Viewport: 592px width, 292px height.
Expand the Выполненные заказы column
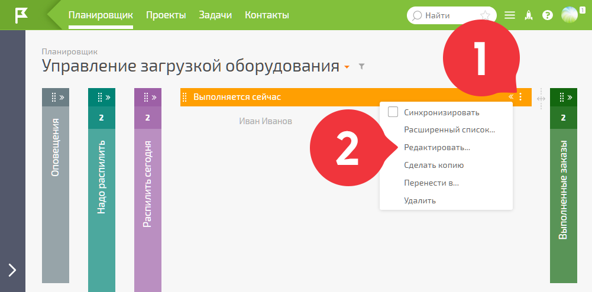[x=570, y=98]
